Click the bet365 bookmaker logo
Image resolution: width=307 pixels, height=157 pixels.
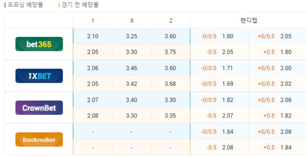point(39,44)
